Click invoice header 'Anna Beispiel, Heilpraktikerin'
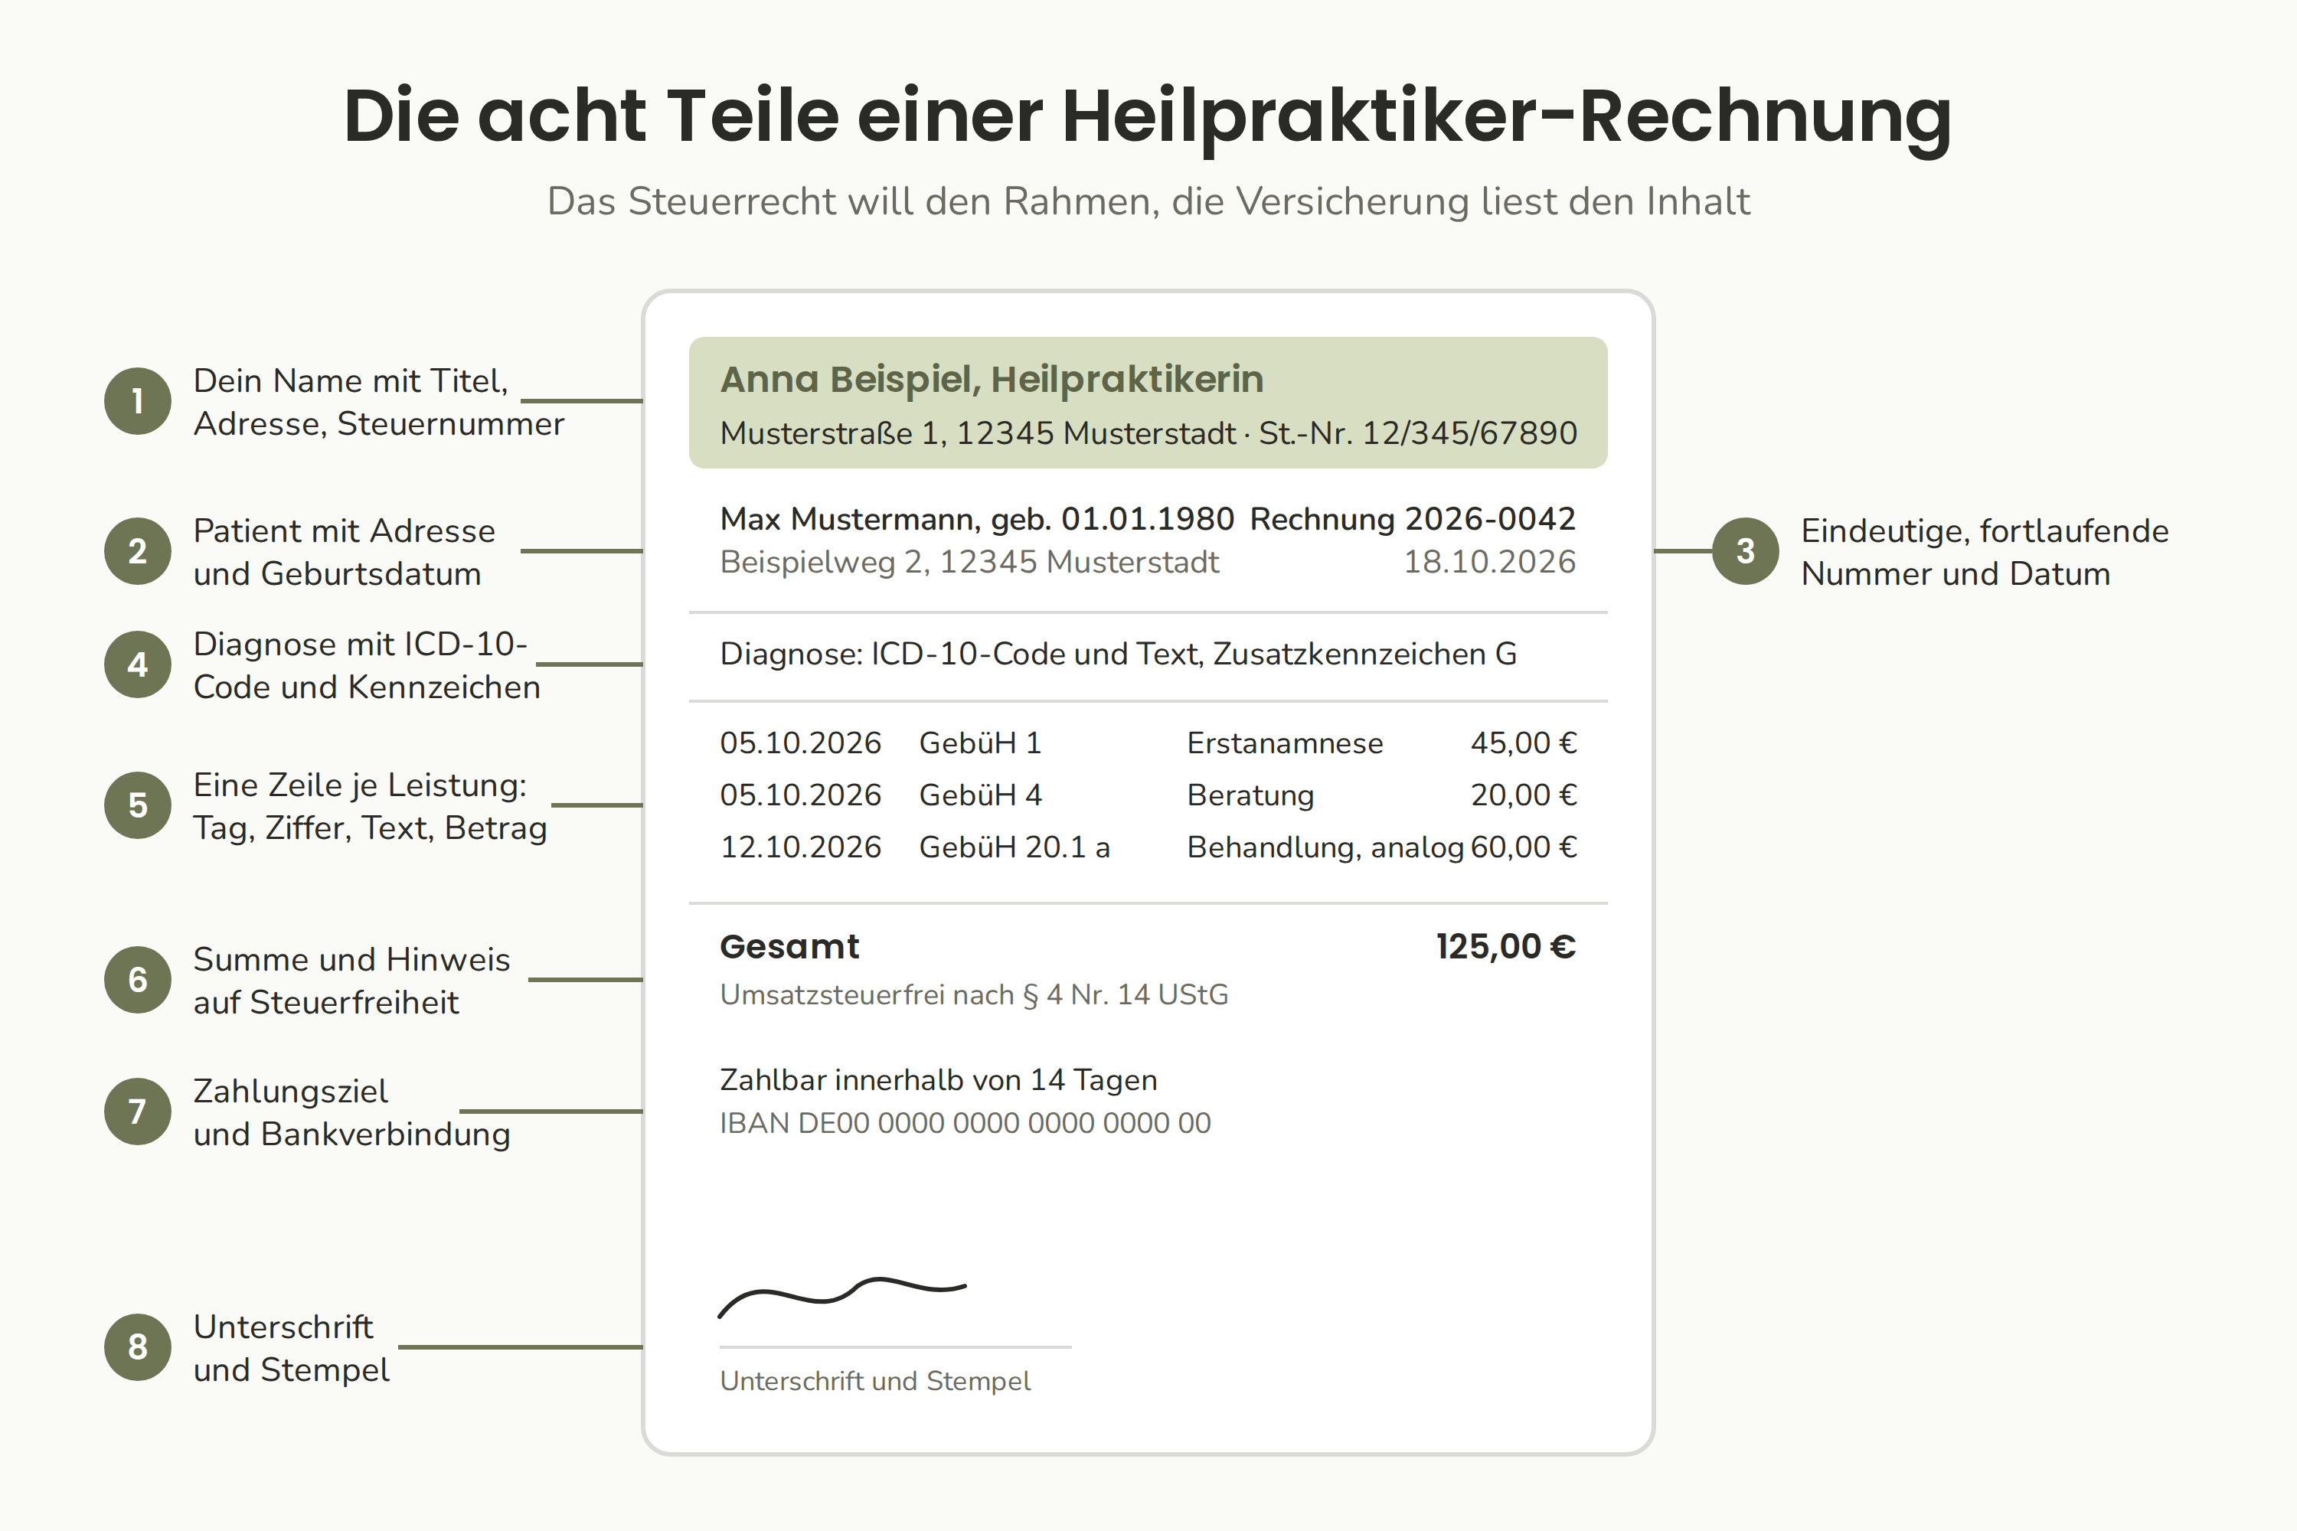2297x1531 pixels. click(x=992, y=380)
